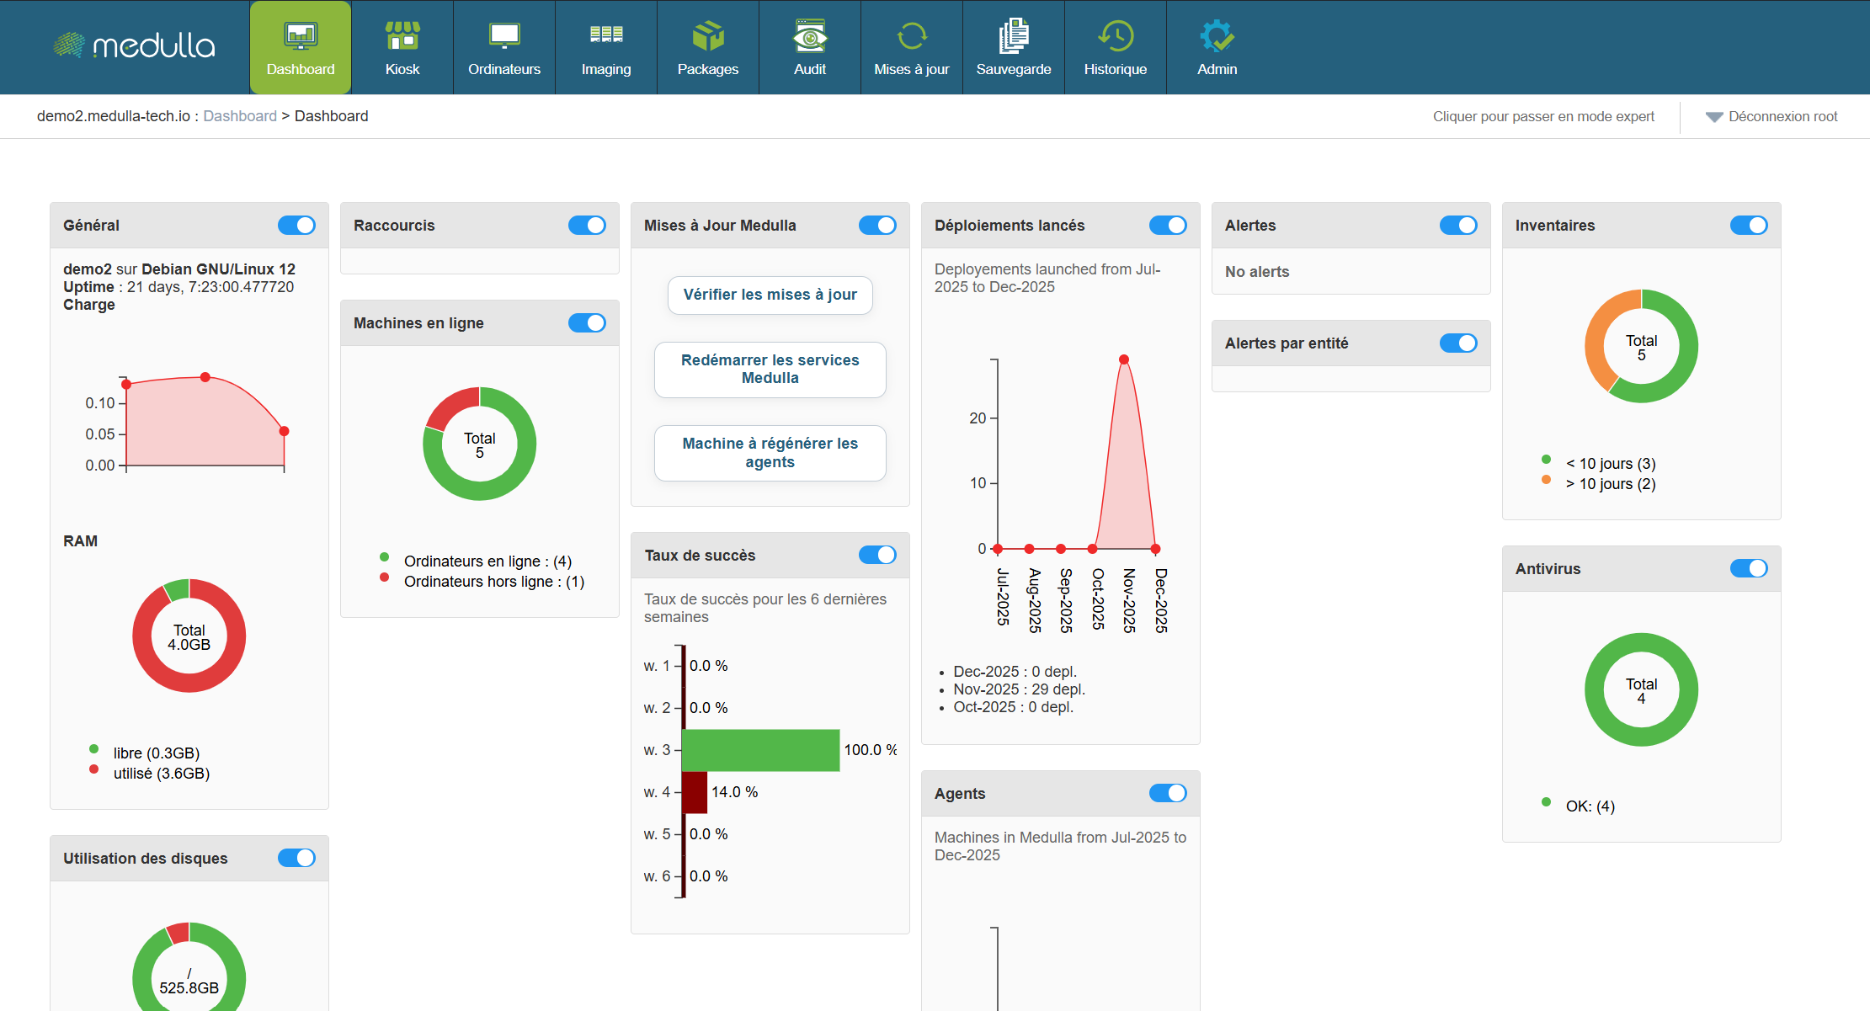The width and height of the screenshot is (1870, 1011).
Task: Switch to expert mode via top link
Action: [1543, 116]
